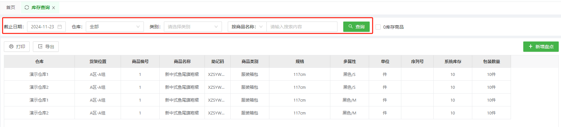This screenshot has height=127, width=561.
Task: Click the 规格 column header
Action: click(300, 61)
